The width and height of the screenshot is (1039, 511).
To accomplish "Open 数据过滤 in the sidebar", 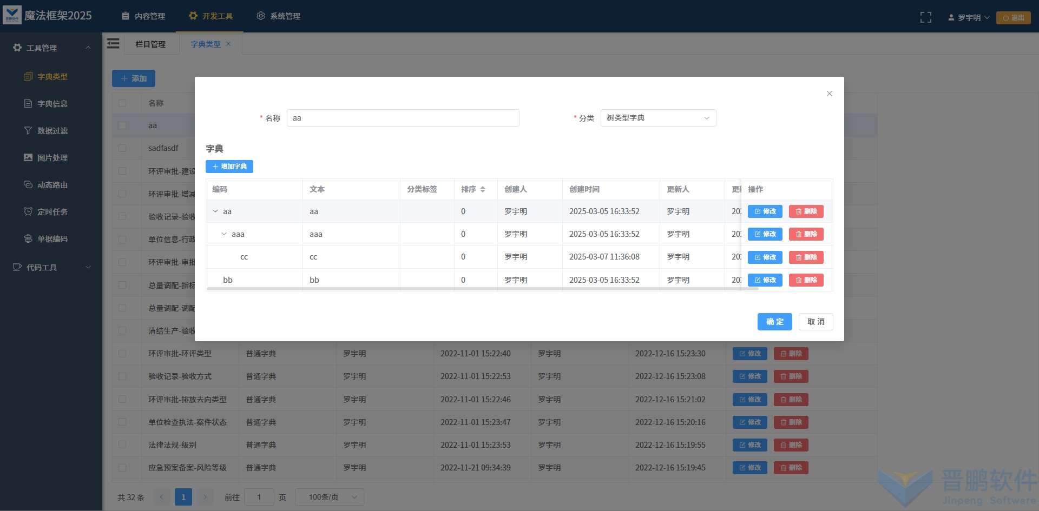I will [51, 131].
